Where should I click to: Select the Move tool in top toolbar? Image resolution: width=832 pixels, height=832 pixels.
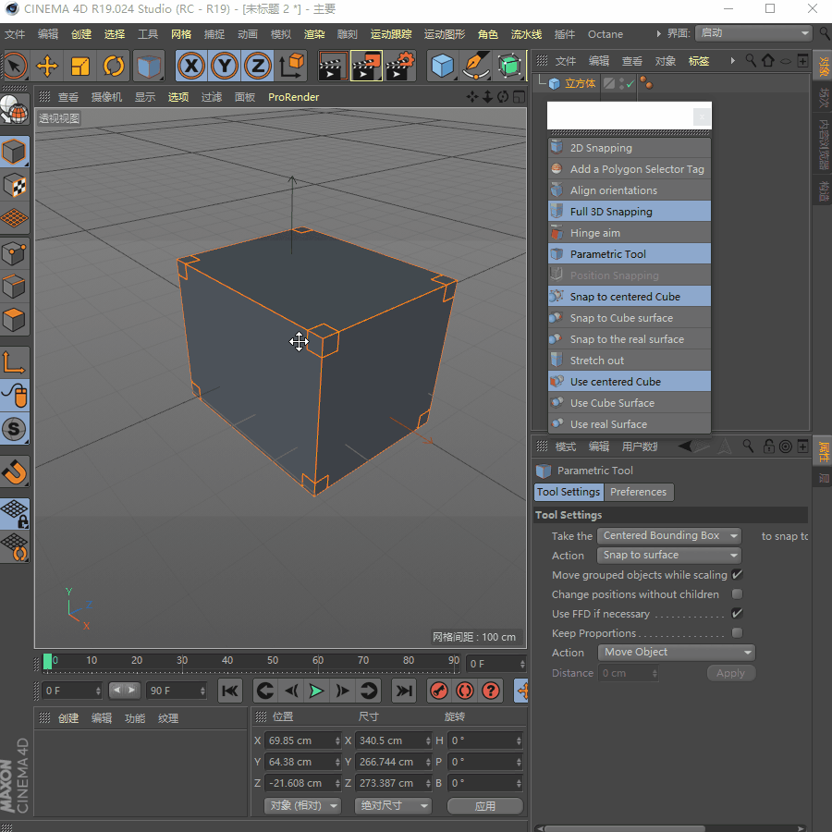pyautogui.click(x=47, y=66)
